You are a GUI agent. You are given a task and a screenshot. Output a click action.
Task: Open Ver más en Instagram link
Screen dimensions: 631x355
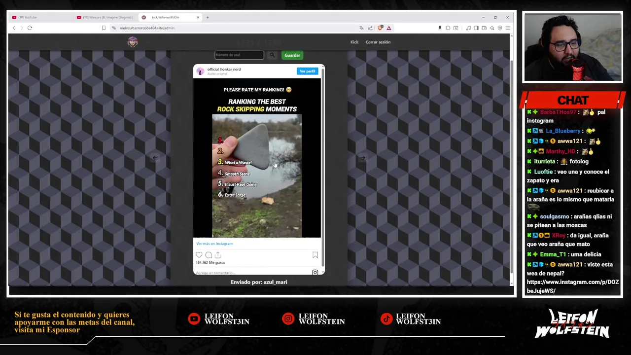point(214,244)
